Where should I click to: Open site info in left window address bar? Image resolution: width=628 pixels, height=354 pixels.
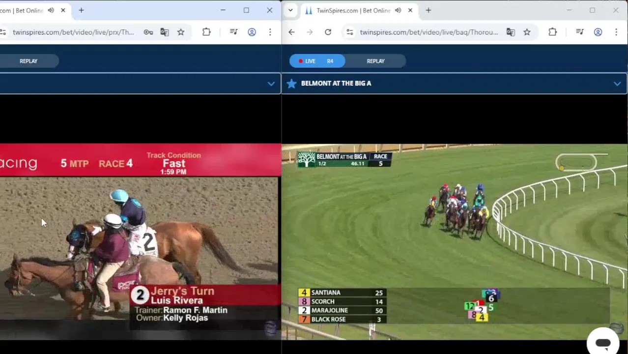coord(3,32)
